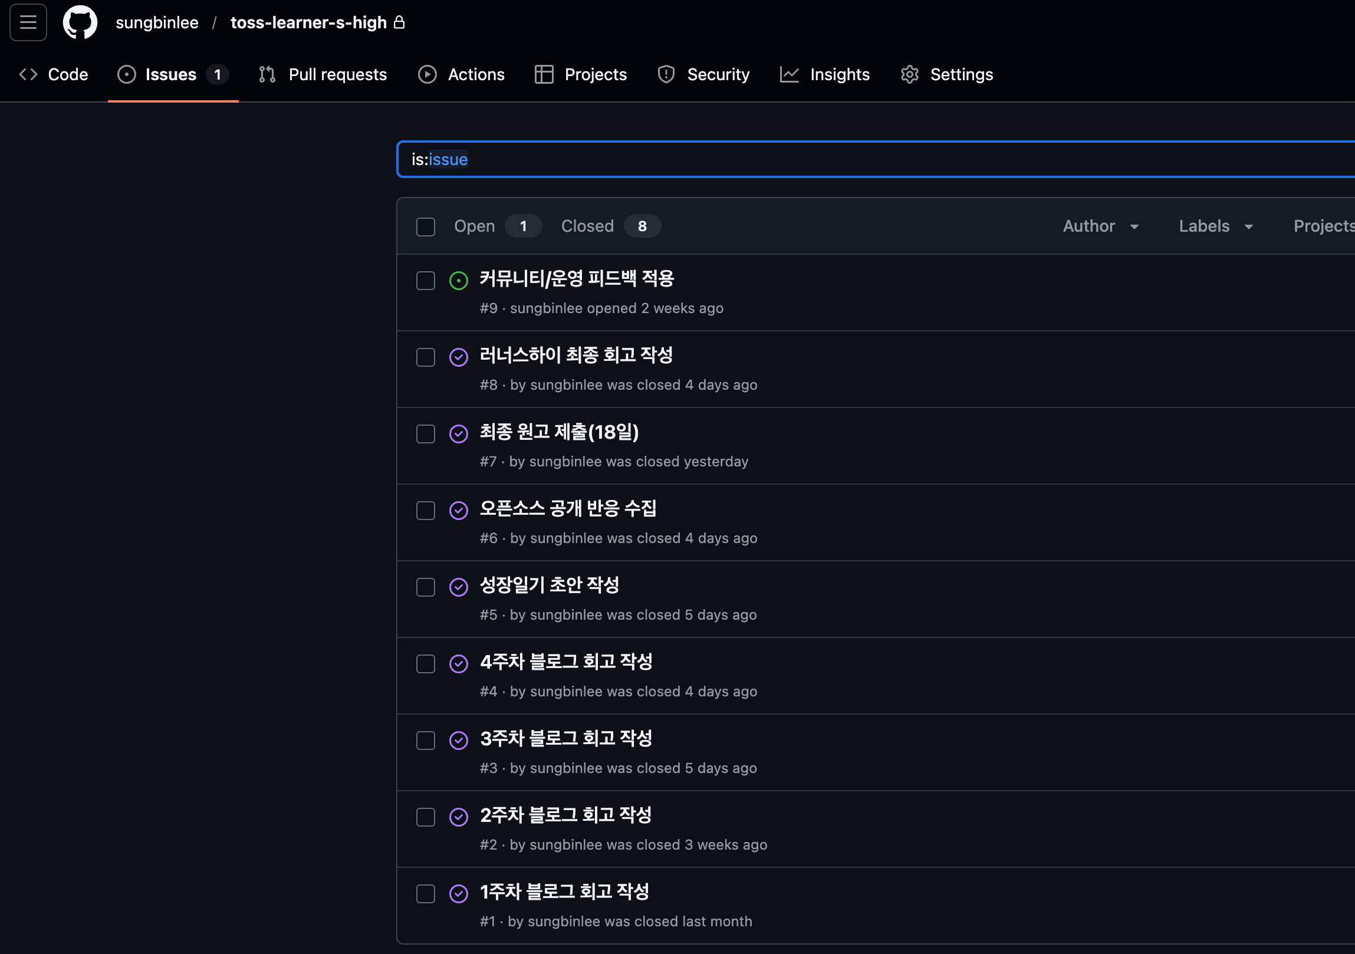Click open status icon on issue #9
The height and width of the screenshot is (954, 1355).
coord(459,280)
